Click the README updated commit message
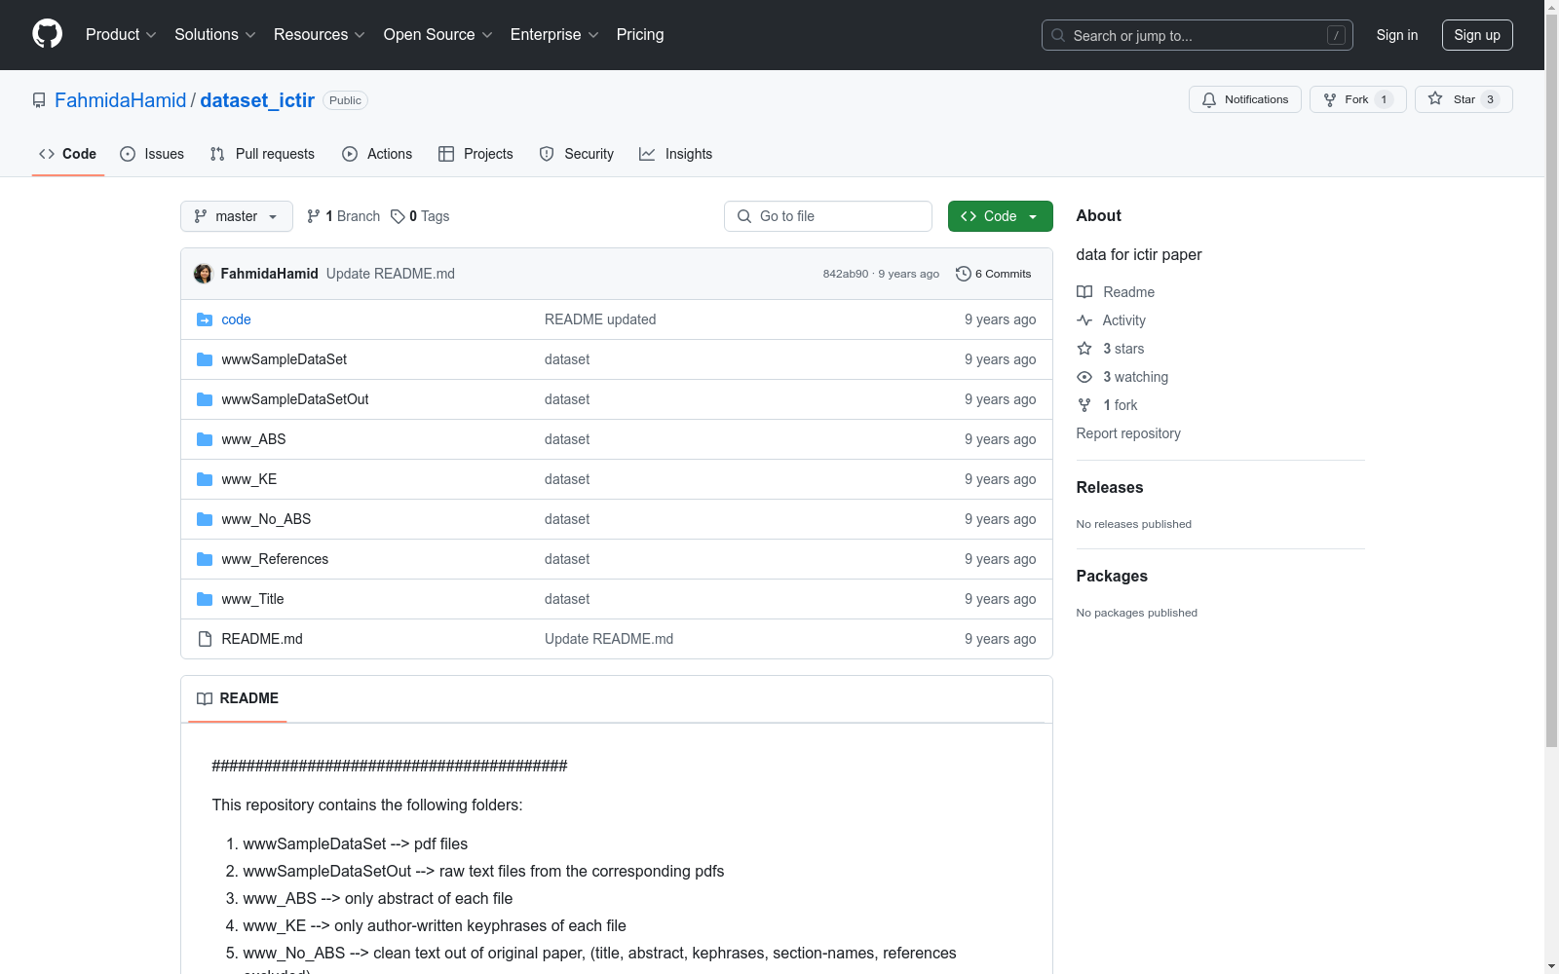This screenshot has width=1559, height=974. pyautogui.click(x=600, y=319)
